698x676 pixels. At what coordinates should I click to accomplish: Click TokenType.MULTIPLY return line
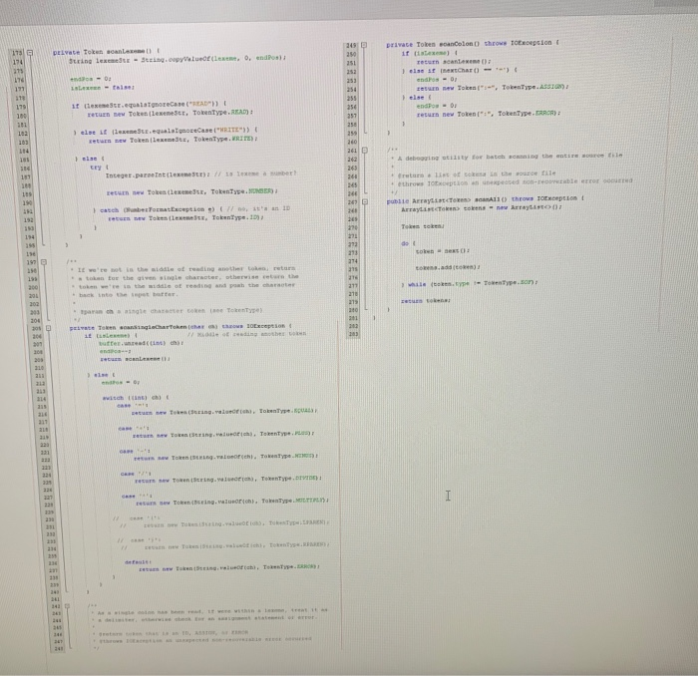click(231, 502)
